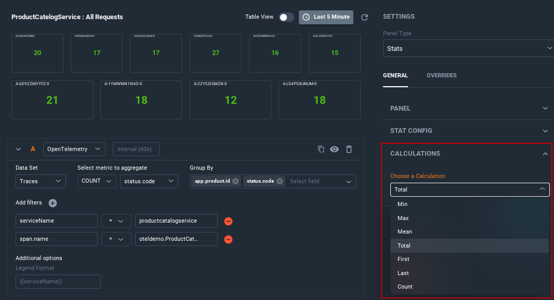Remove the span.name filter row

(228, 239)
